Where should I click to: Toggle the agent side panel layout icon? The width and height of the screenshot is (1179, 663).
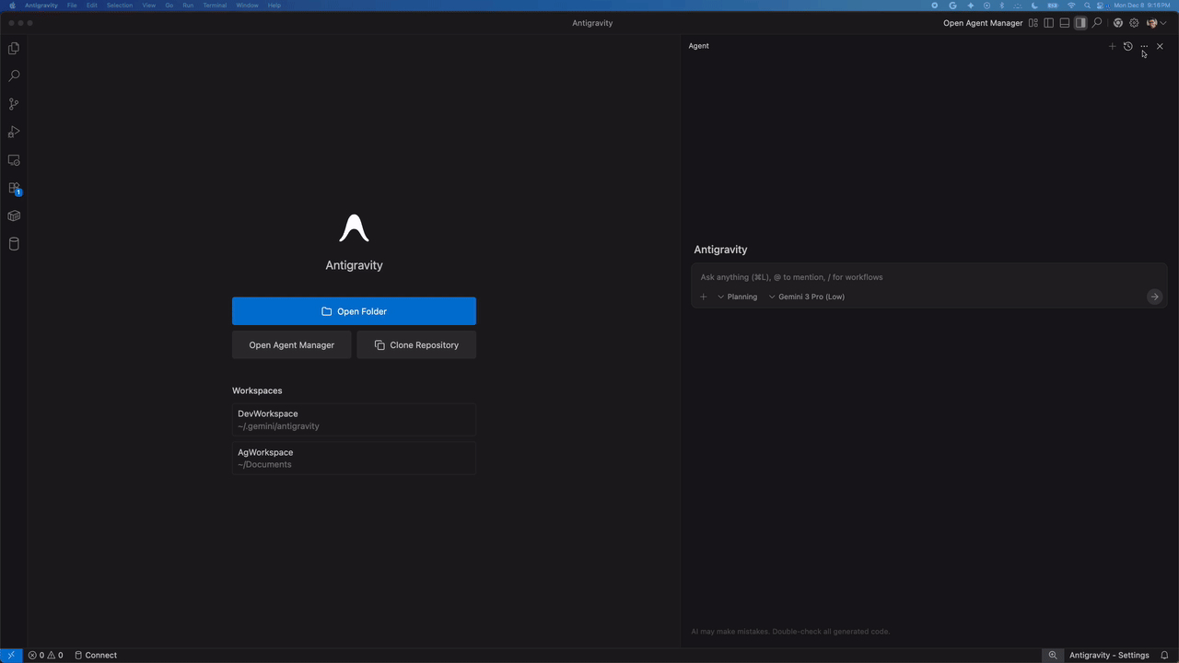[1080, 23]
